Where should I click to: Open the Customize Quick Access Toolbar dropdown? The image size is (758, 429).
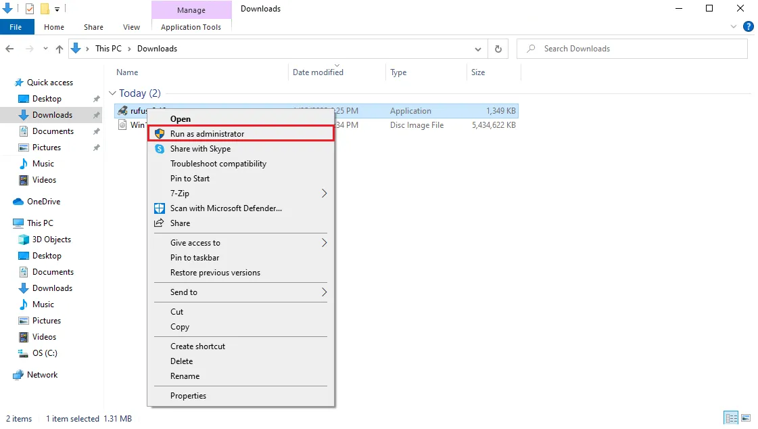pyautogui.click(x=57, y=9)
